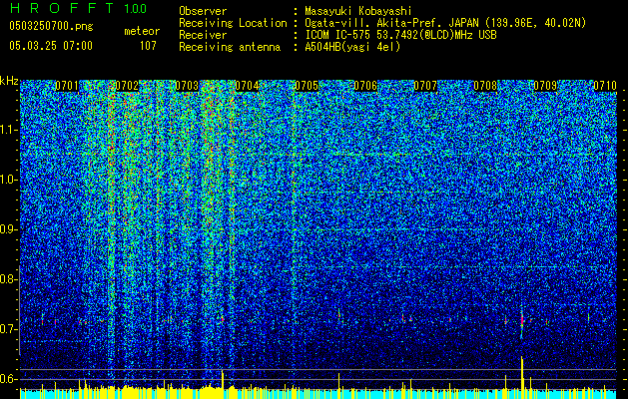This screenshot has width=628, height=399.
Task: Click the 1.0 frequency axis label
Action: click(x=8, y=180)
